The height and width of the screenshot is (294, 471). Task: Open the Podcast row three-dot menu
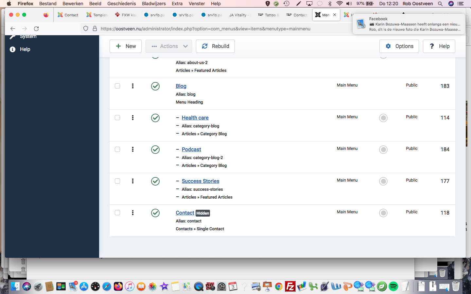pyautogui.click(x=133, y=149)
